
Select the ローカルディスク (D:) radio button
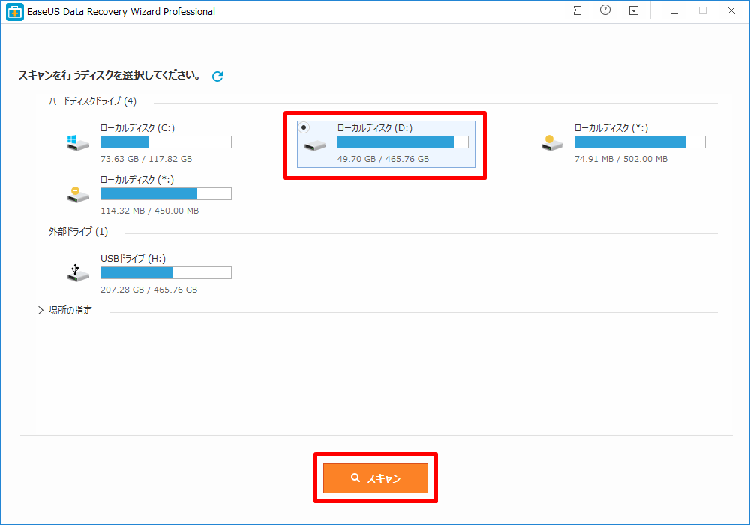tap(304, 127)
